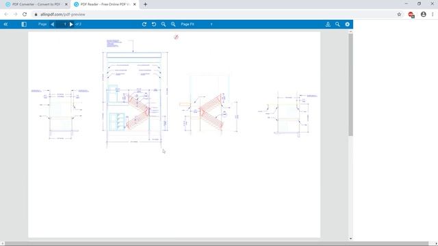This screenshot has width=438, height=246.
Task: Open a new browser tab
Action: 145,5
